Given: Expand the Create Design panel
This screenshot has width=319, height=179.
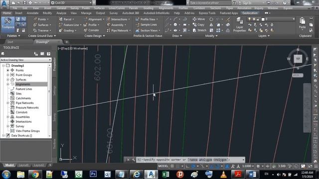Looking at the screenshot, I should click(95, 36).
